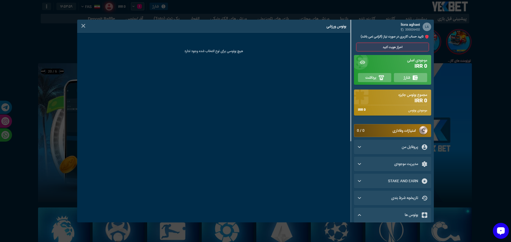511x242 pixels.
Task: Click the احراز هویت کنید verification button
Action: pos(392,47)
